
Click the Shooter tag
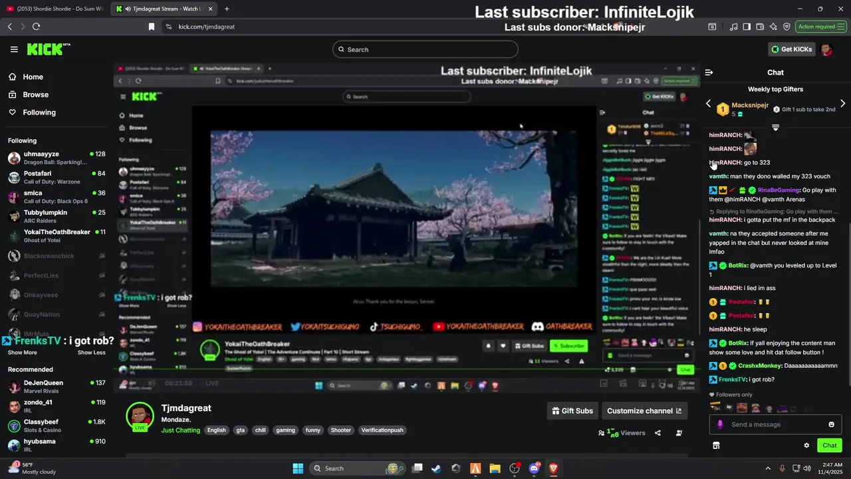340,430
